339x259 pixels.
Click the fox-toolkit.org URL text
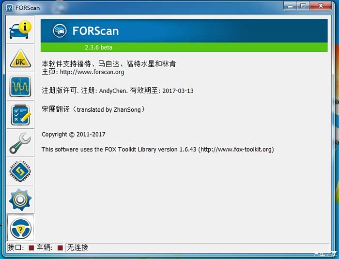(236, 150)
